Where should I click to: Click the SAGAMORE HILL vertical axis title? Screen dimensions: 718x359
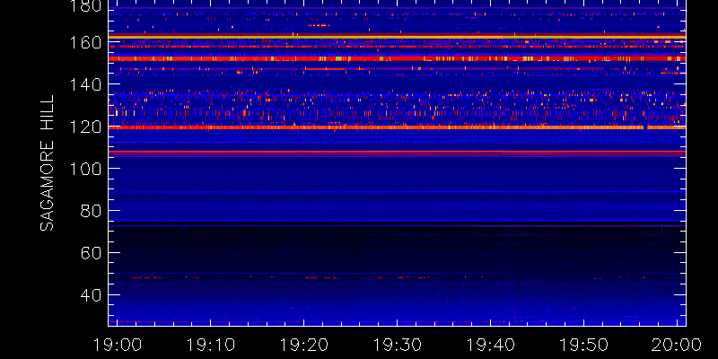tap(47, 163)
